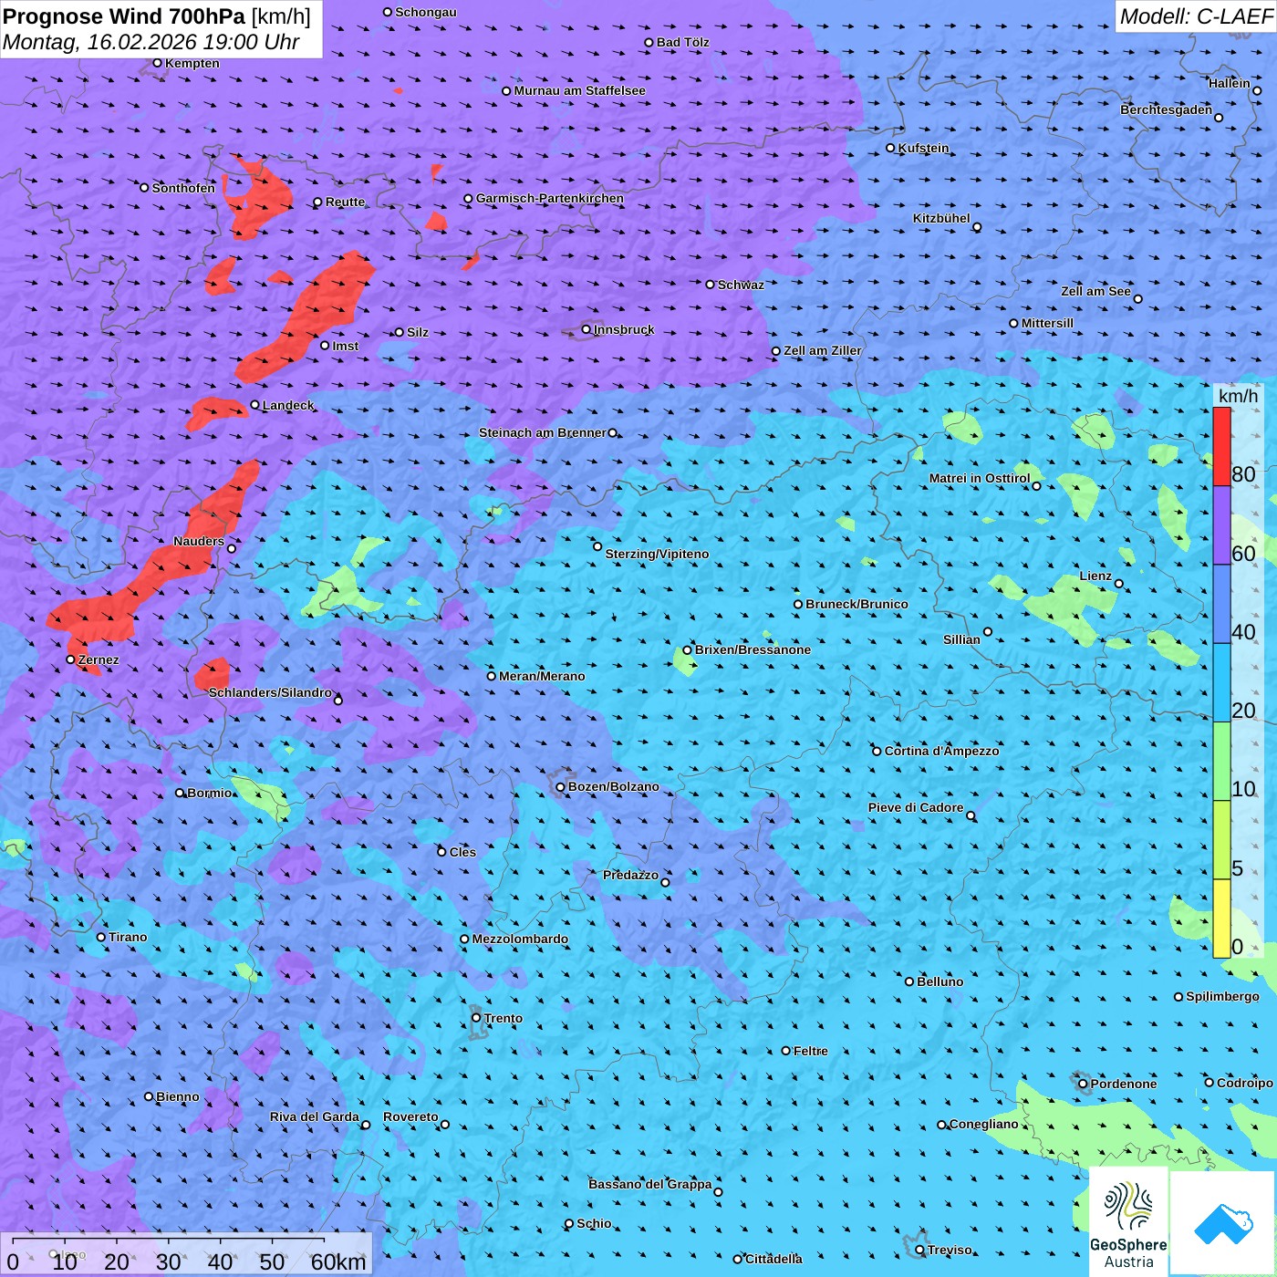Click the Belluno city label

click(x=940, y=981)
